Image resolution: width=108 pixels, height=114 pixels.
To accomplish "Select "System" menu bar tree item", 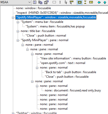I will coord(42,22).
